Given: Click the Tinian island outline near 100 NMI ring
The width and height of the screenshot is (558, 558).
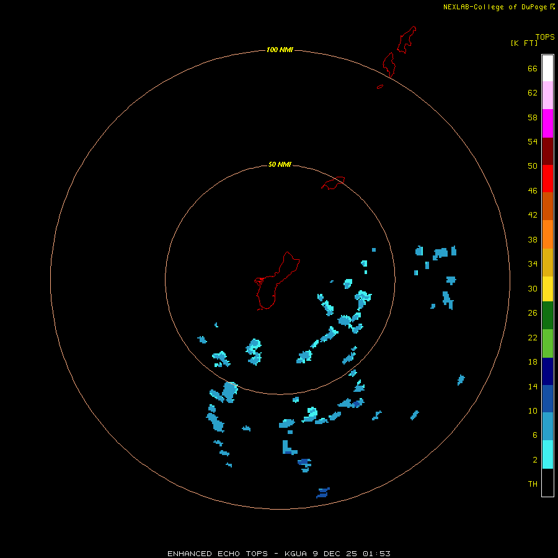Looking at the screenshot, I should [x=389, y=64].
